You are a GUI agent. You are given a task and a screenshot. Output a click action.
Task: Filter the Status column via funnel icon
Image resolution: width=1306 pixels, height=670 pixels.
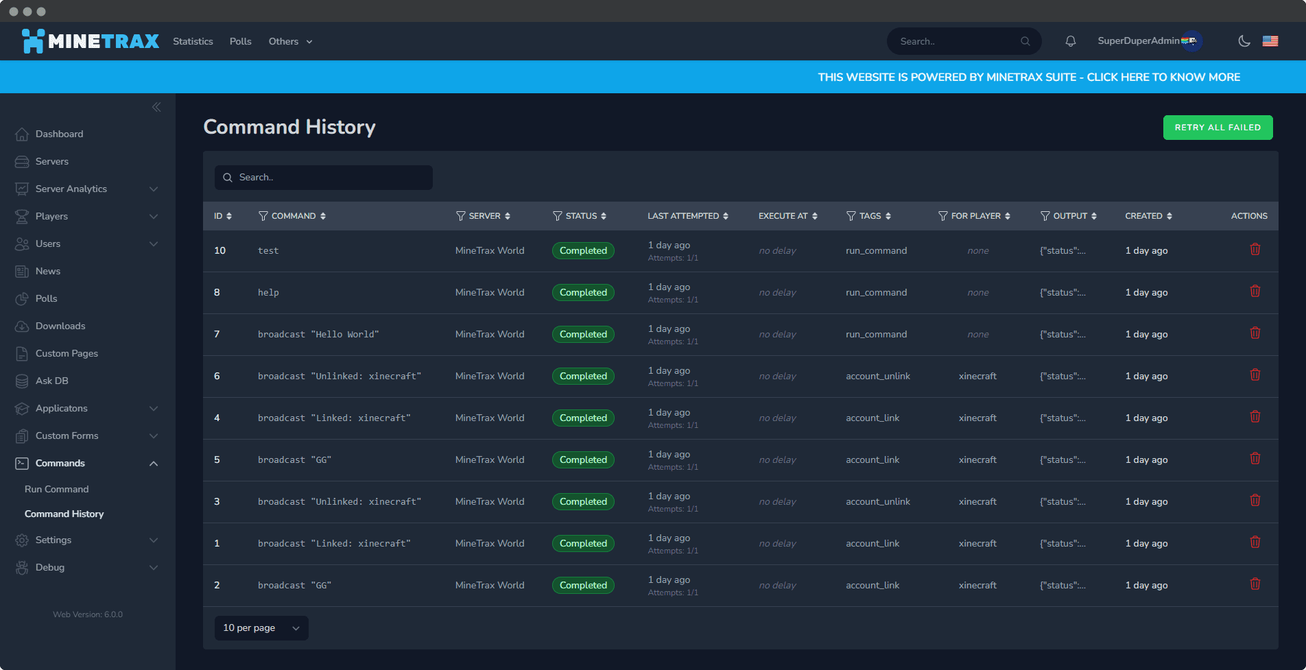click(557, 216)
